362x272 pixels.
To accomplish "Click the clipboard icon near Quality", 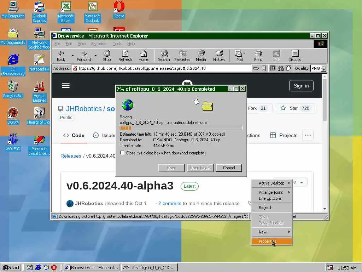I will click(288, 68).
